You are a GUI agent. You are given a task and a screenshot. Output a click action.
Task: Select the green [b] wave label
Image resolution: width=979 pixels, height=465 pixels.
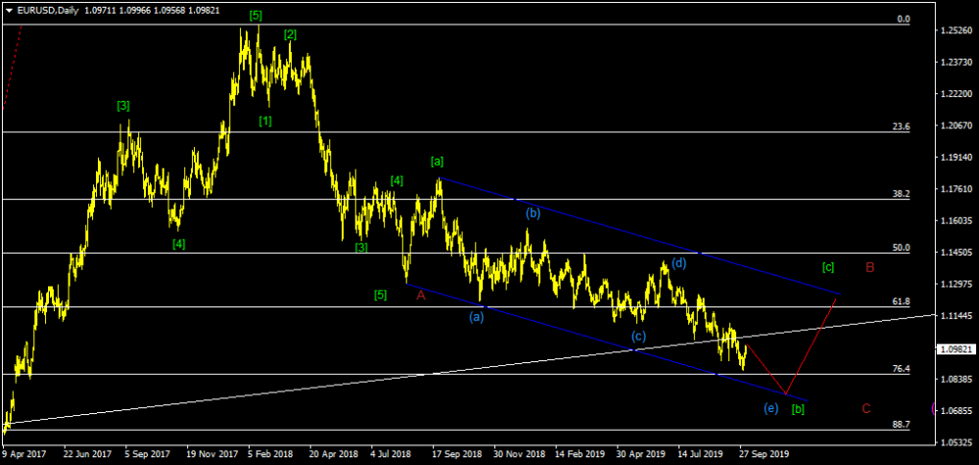coord(798,409)
